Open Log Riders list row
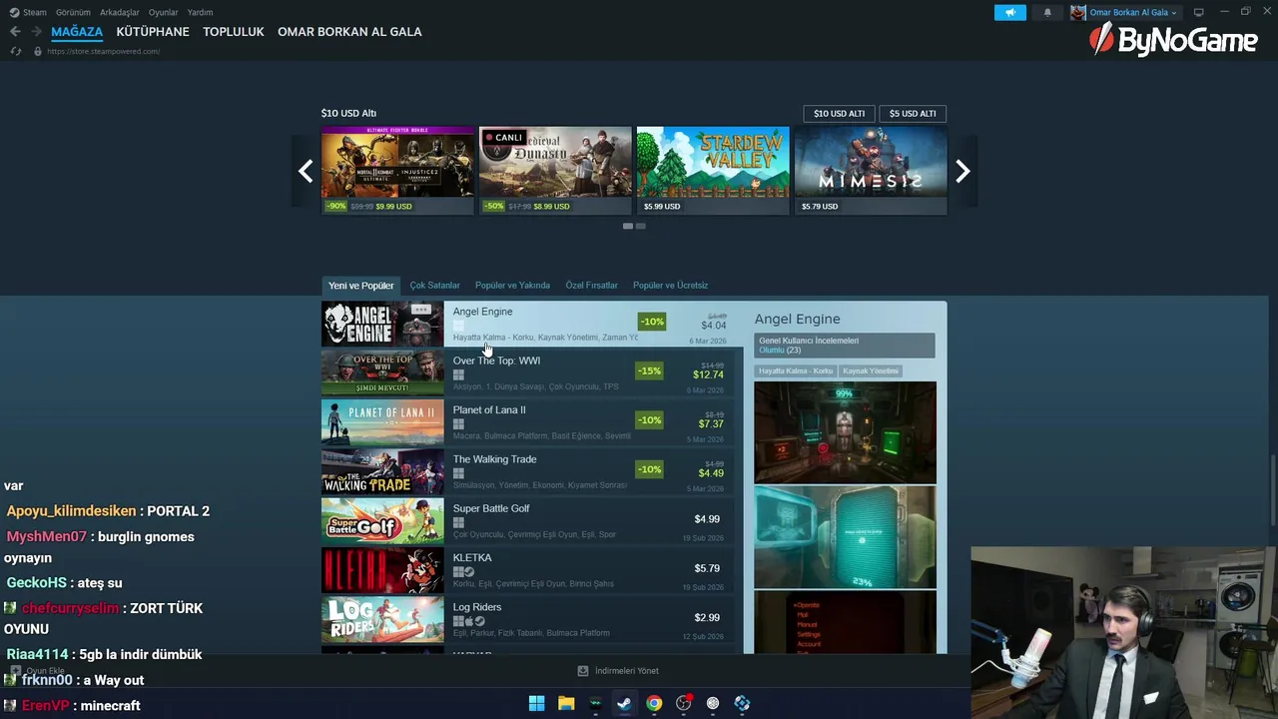The width and height of the screenshot is (1278, 719). (x=527, y=619)
